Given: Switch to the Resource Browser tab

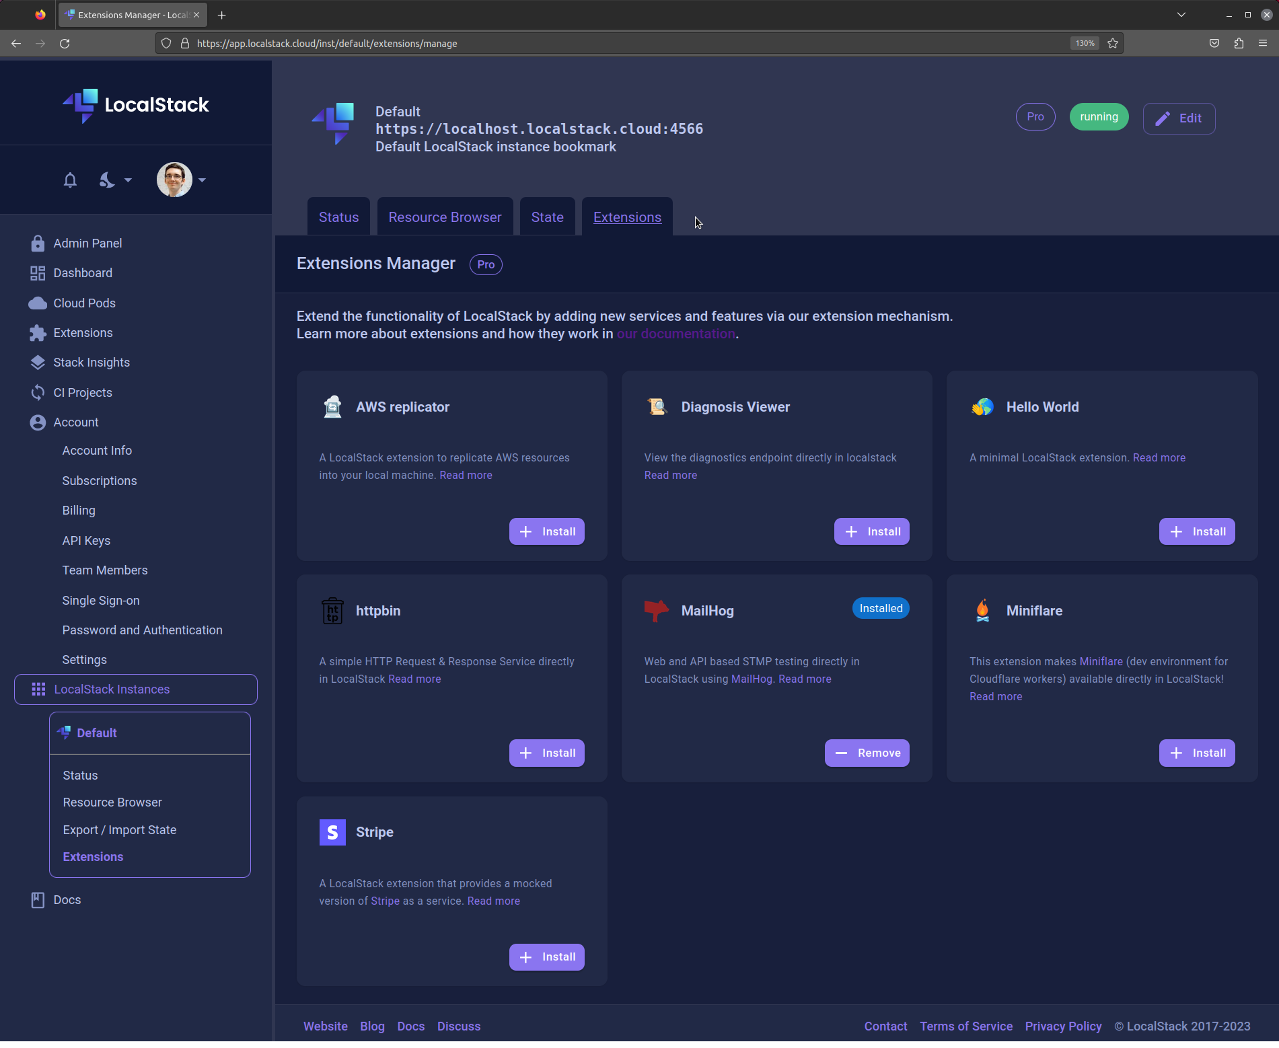Looking at the screenshot, I should coord(445,217).
